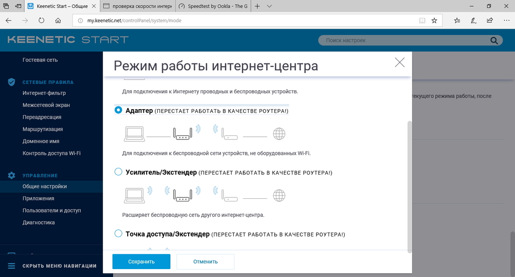Close the mode dialog with the X icon
The height and width of the screenshot is (277, 515).
click(399, 62)
